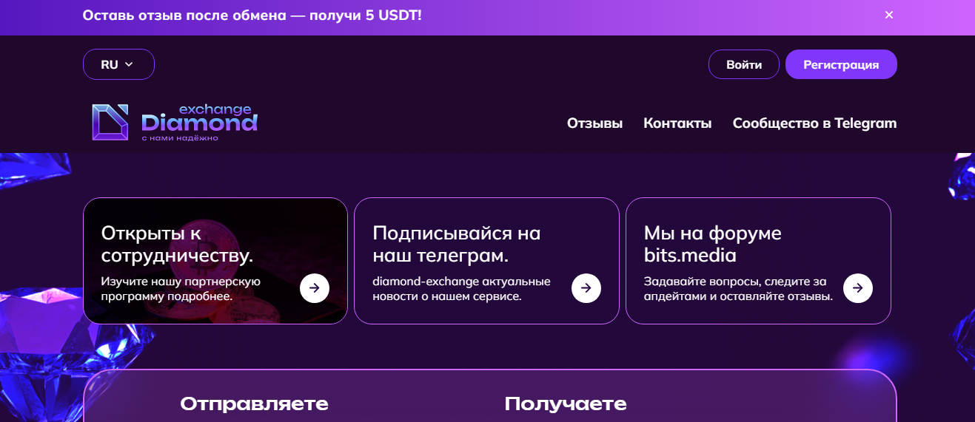
Task: Click text diamond-exchange актуальные новости
Action: pos(461,289)
